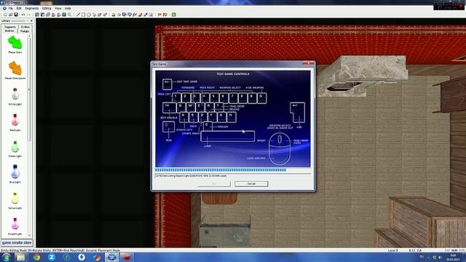This screenshot has width=466, height=262.
Task: Click the taskbar clock
Action: [x=453, y=258]
